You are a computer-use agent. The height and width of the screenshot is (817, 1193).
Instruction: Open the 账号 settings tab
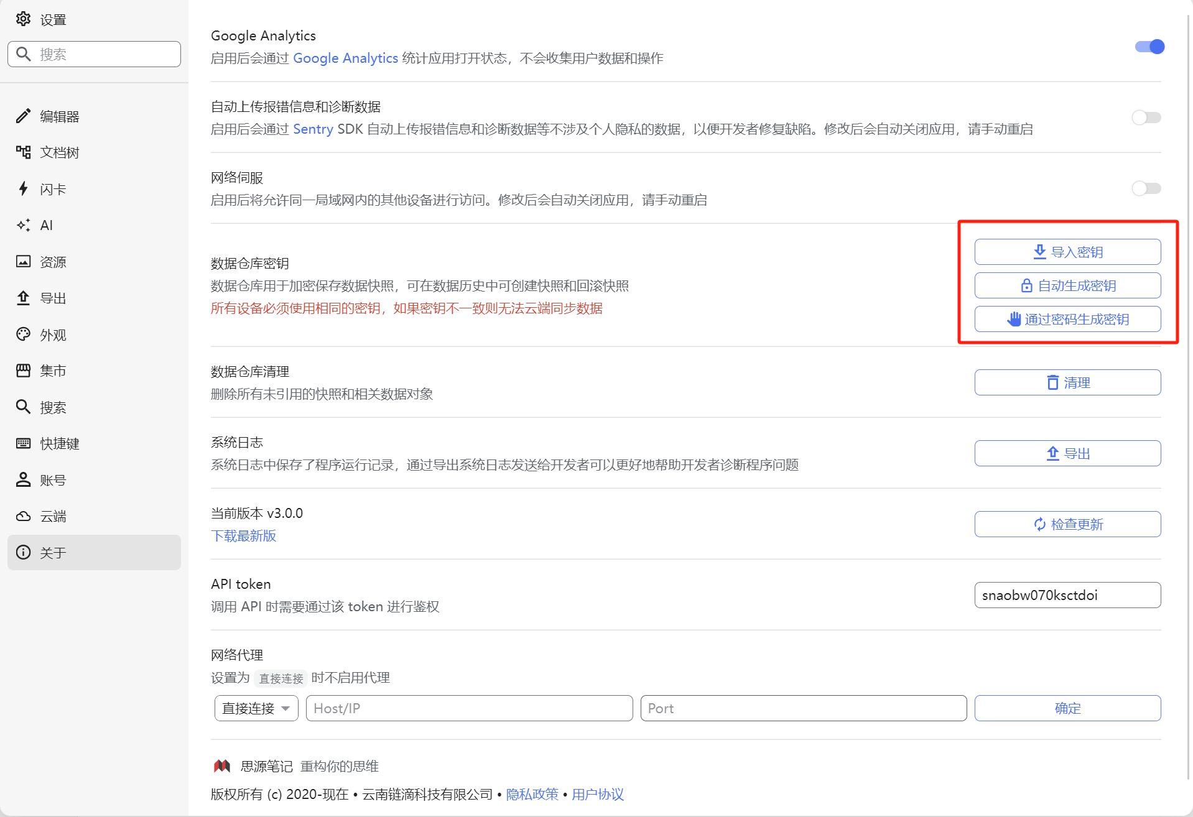(x=94, y=480)
